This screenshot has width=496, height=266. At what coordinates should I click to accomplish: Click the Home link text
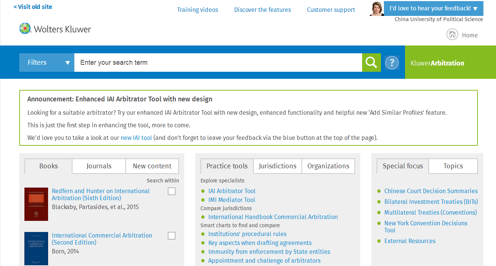tap(470, 35)
